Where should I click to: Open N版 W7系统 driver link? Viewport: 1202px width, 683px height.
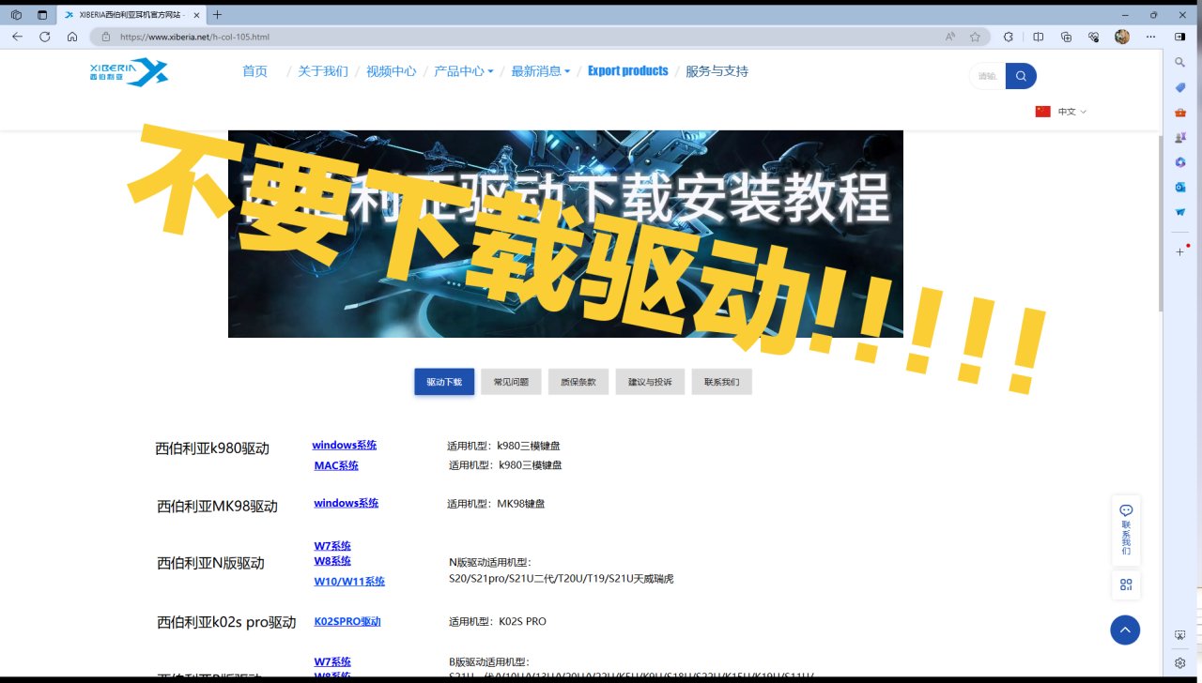(x=332, y=546)
